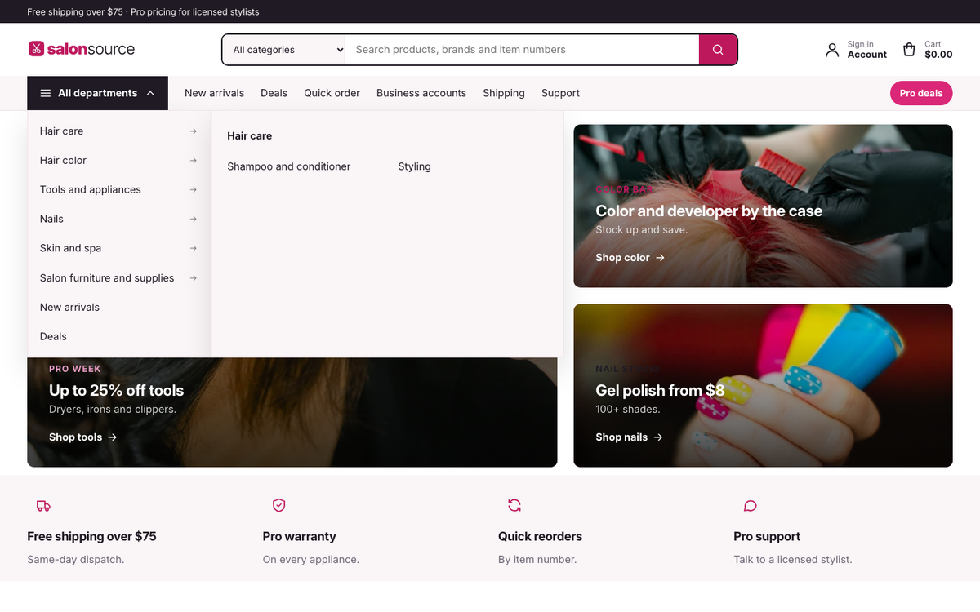The image size is (980, 612).
Task: Open the Gel polish promo image
Action: (763, 385)
